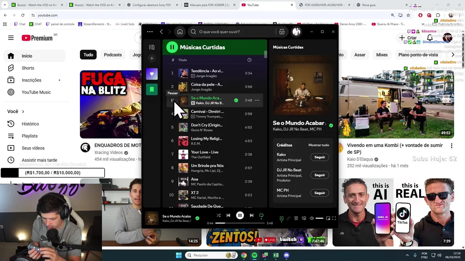This screenshot has width=465, height=261.
Task: Open album art in Now Playing panel
Action: [303, 85]
